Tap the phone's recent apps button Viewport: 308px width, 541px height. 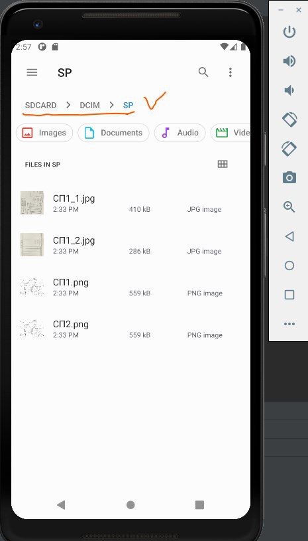coord(199,505)
